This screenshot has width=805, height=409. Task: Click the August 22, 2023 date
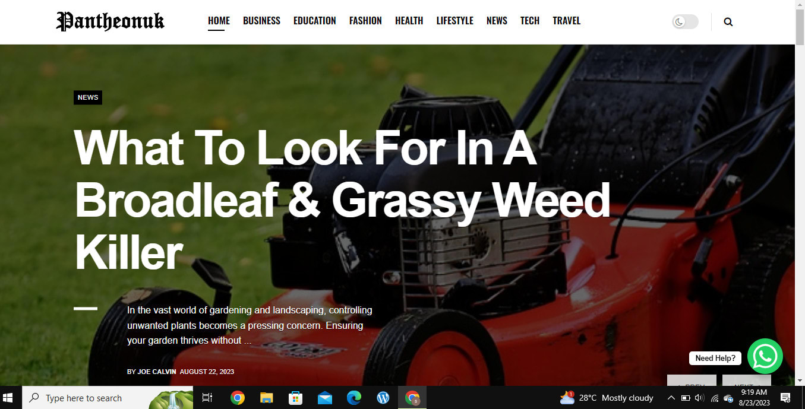pyautogui.click(x=207, y=372)
